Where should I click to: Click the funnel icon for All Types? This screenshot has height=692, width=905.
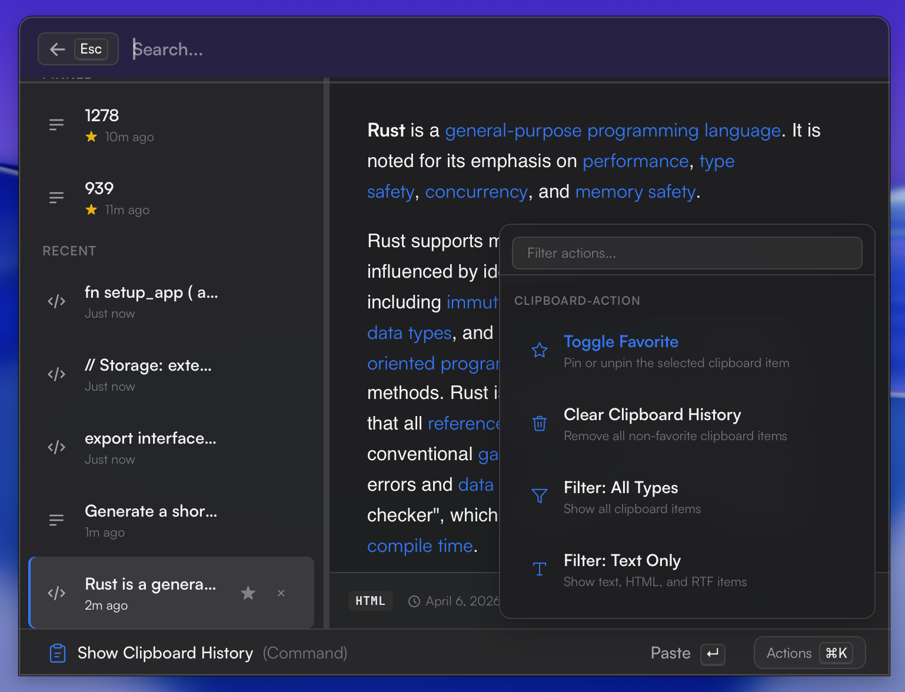click(x=540, y=496)
